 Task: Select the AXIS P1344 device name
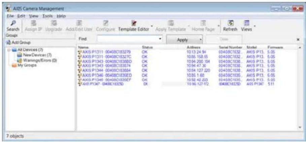[x=106, y=70]
